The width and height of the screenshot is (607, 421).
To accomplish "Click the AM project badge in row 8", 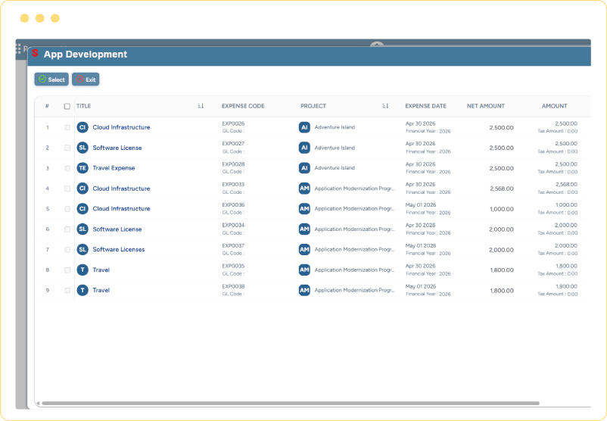I will coord(304,270).
